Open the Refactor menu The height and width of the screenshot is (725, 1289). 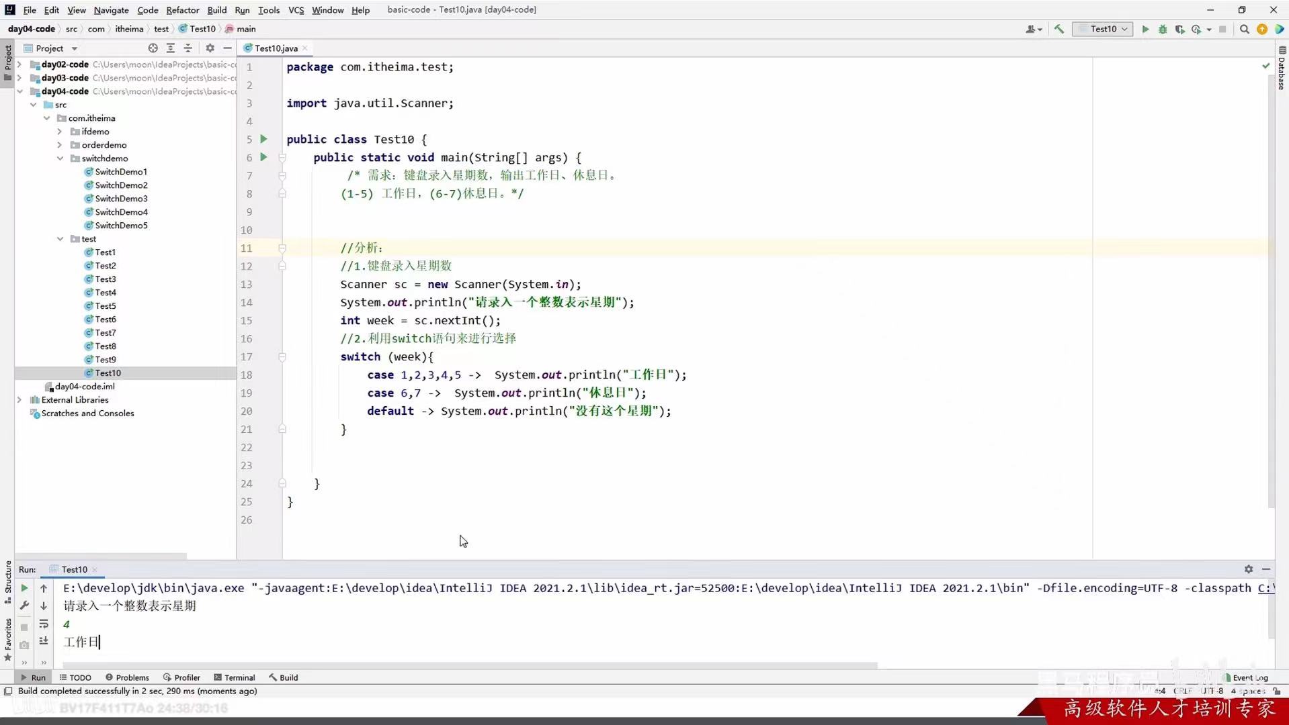tap(182, 10)
